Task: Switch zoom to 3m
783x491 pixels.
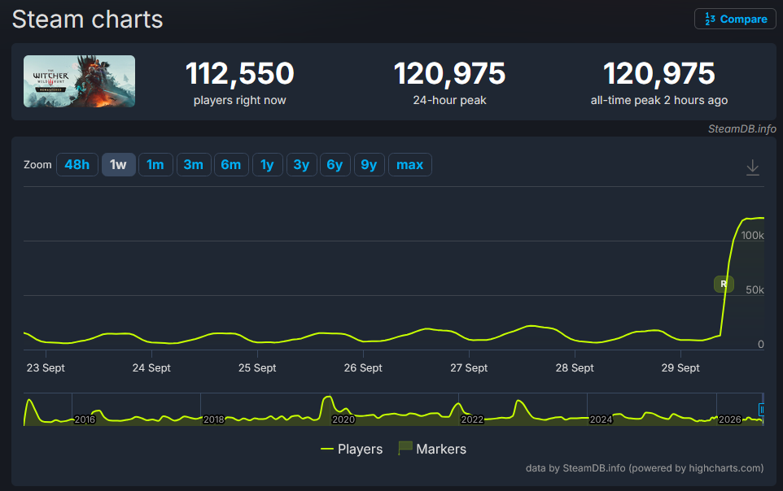Action: [x=193, y=165]
